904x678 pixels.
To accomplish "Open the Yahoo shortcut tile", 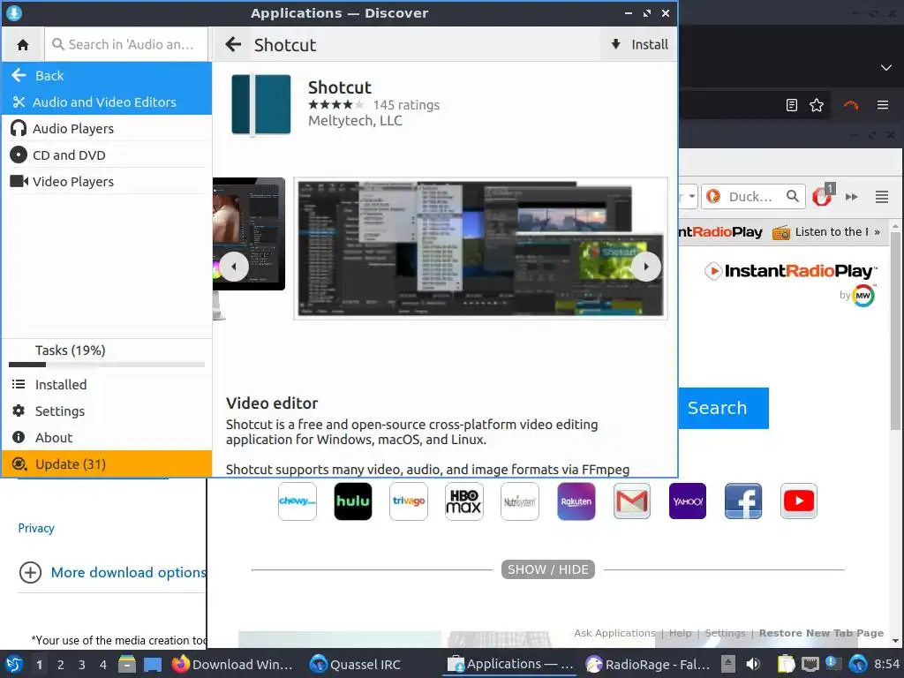I will coord(687,501).
